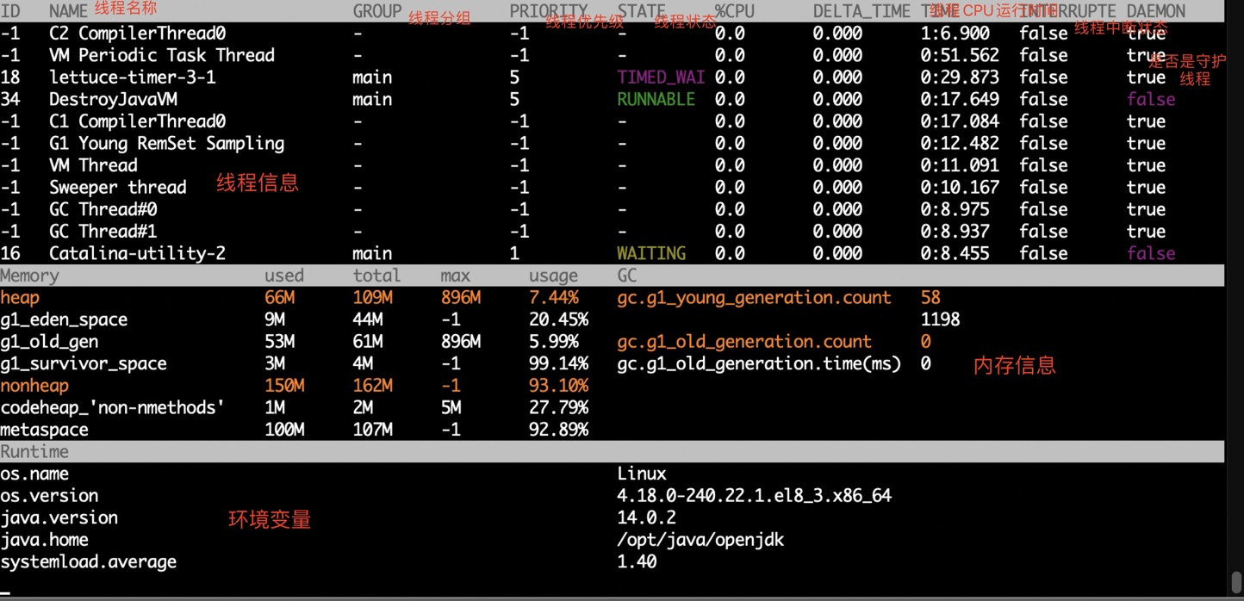
Task: Select gc.g1_old_generation.time(ms) label
Action: 759,364
